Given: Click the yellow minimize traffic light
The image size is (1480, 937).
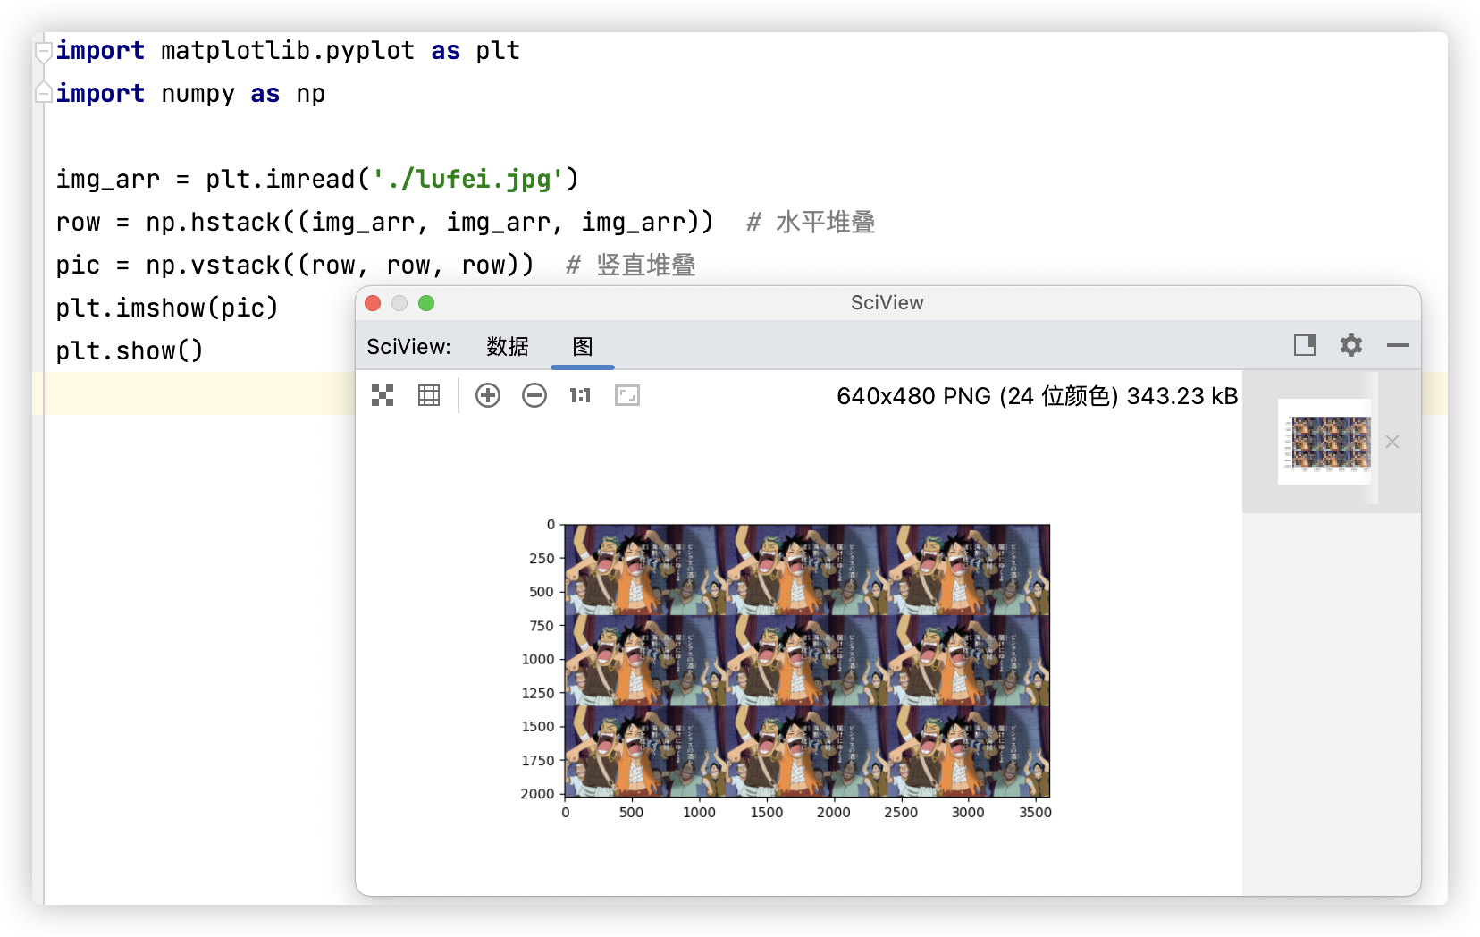Looking at the screenshot, I should [x=399, y=303].
